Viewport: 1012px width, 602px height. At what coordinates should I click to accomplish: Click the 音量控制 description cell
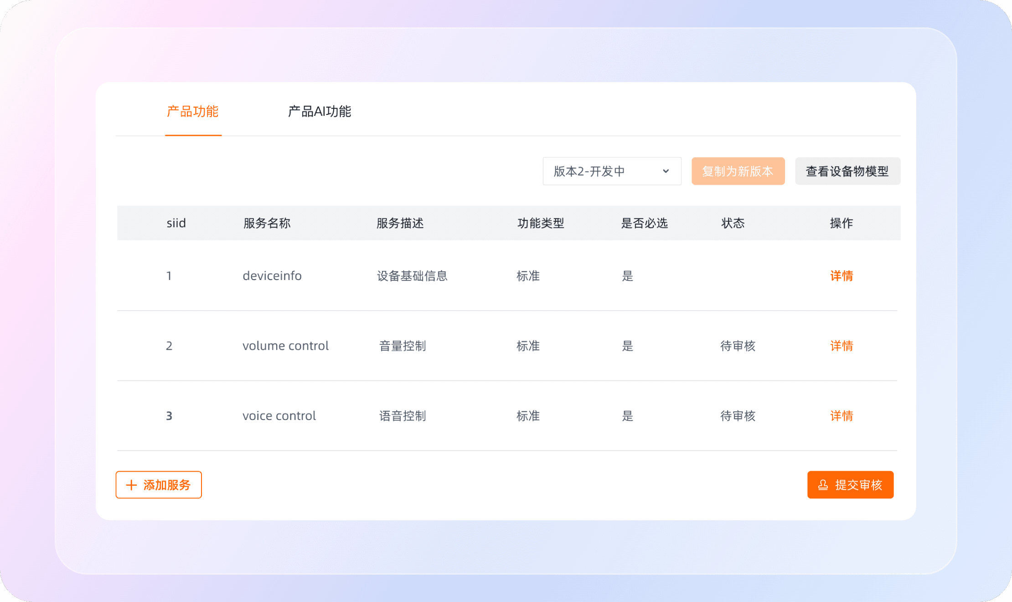point(403,346)
